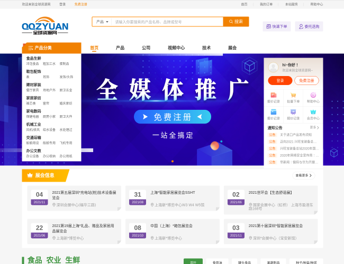Click the user avatar in the login panel

point(274,67)
